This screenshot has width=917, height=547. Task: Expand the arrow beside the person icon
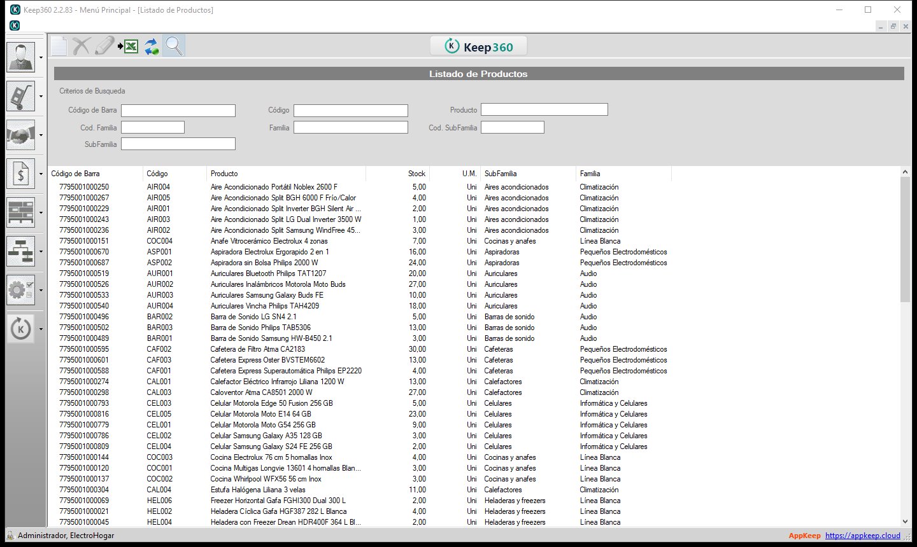[x=41, y=58]
